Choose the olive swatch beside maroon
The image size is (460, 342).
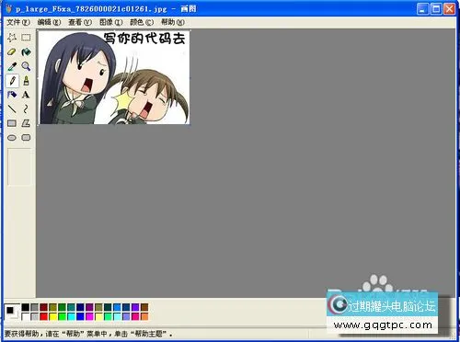(x=53, y=307)
